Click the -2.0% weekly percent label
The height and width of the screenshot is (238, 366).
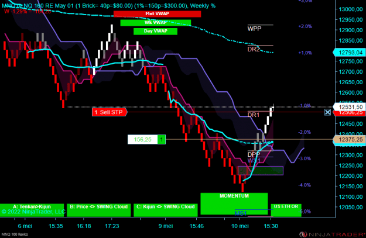tap(305, 132)
